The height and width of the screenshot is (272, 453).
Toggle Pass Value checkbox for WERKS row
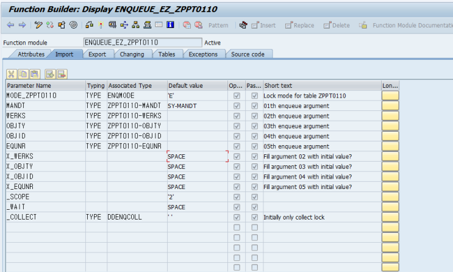click(254, 116)
